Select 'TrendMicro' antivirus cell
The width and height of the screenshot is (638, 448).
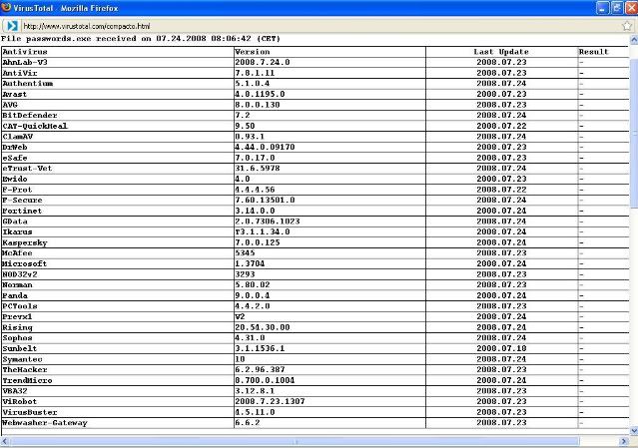(x=118, y=380)
